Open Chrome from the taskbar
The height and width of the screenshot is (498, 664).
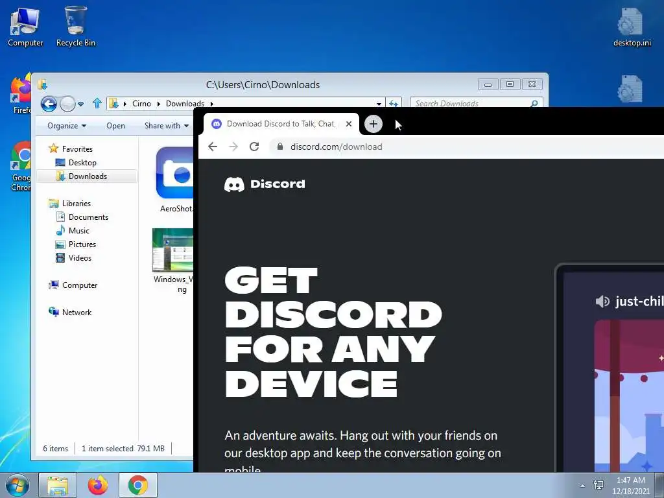138,485
